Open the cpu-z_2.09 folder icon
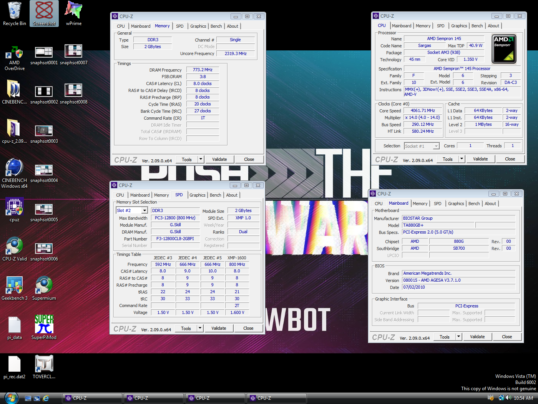The image size is (538, 404). coord(15,132)
